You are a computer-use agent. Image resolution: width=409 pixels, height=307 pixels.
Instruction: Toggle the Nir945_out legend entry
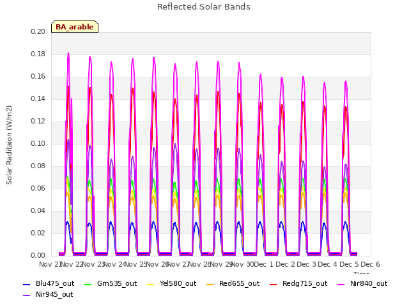coord(49,294)
